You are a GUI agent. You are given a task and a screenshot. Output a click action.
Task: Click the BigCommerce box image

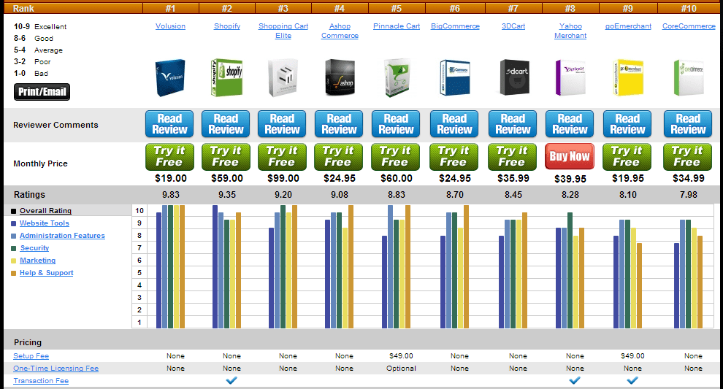455,77
